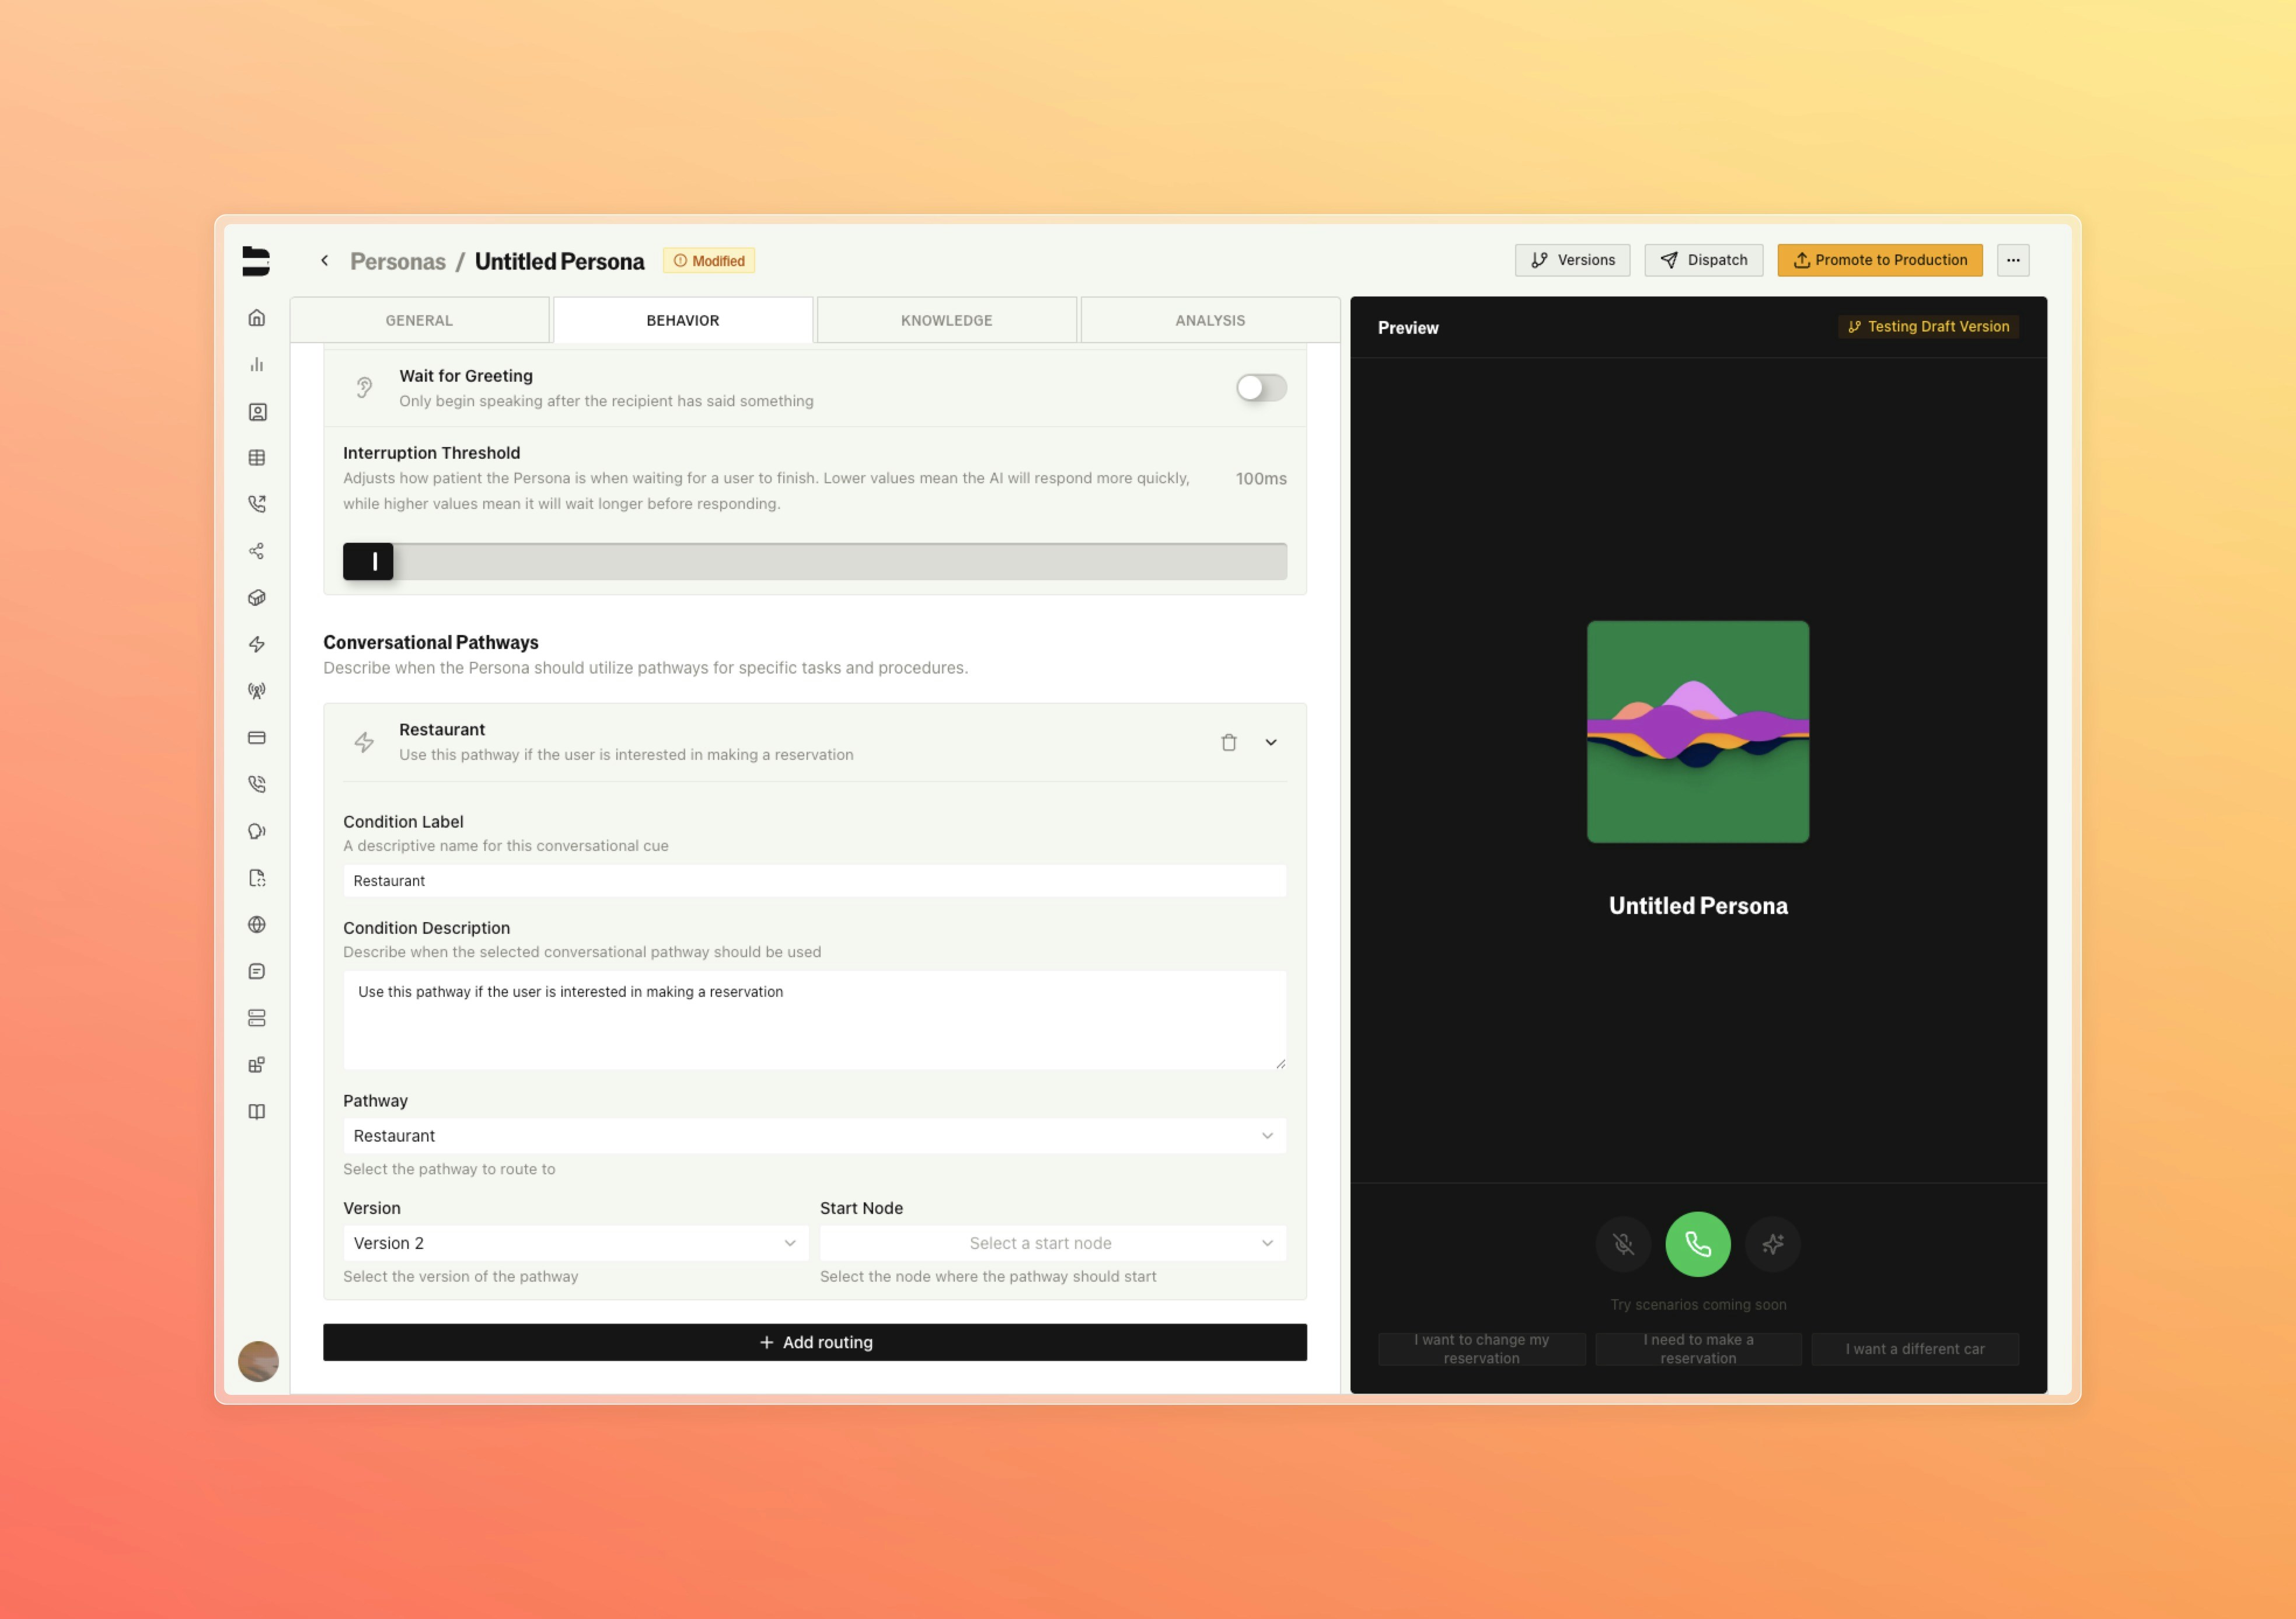Image resolution: width=2296 pixels, height=1619 pixels.
Task: Open the Pathway dropdown showing Restaurant
Action: coord(814,1136)
